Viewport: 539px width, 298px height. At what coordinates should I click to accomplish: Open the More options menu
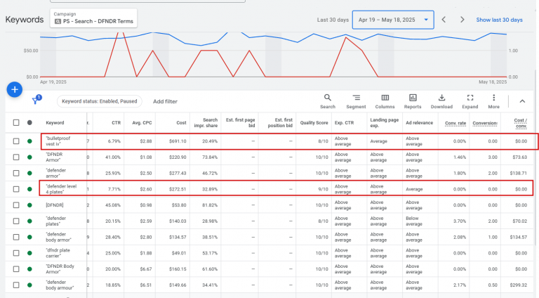(x=493, y=101)
